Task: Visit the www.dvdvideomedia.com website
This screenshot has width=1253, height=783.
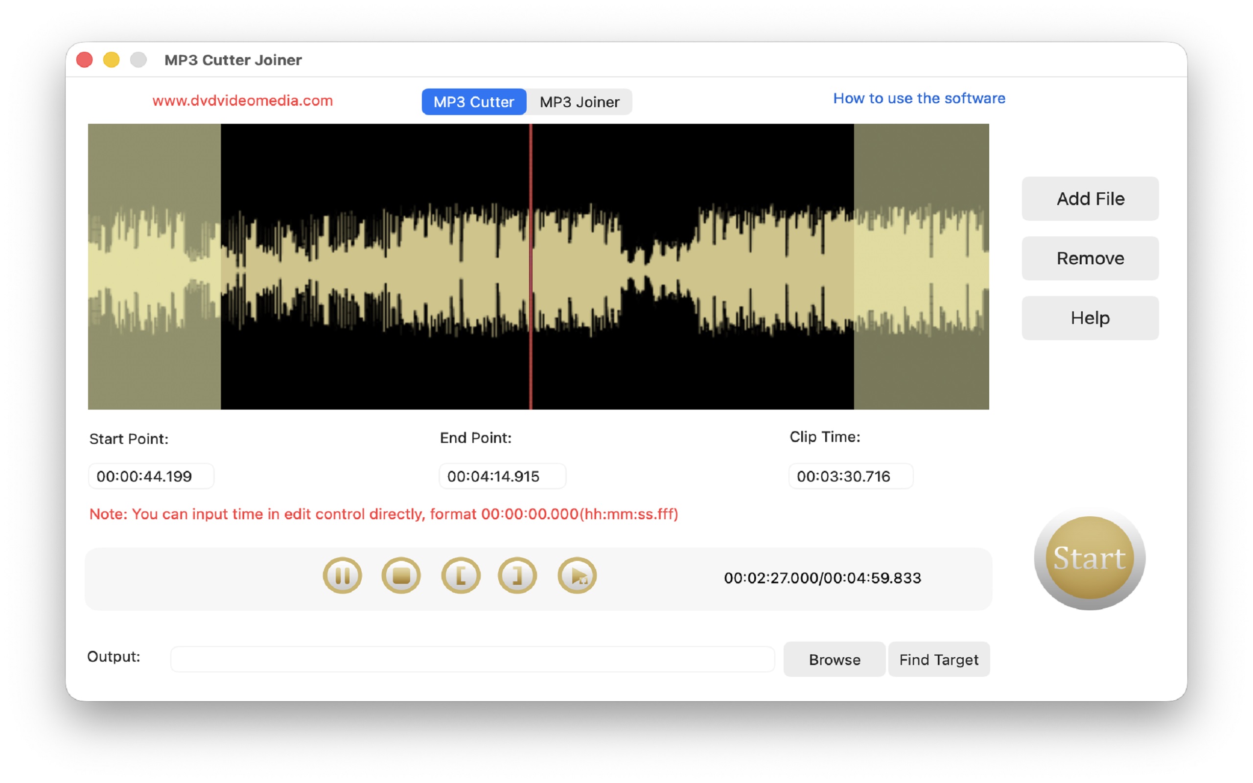Action: pos(242,101)
